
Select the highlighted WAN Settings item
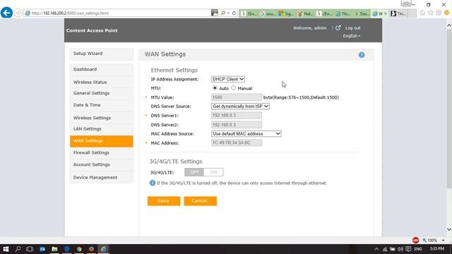(x=102, y=141)
